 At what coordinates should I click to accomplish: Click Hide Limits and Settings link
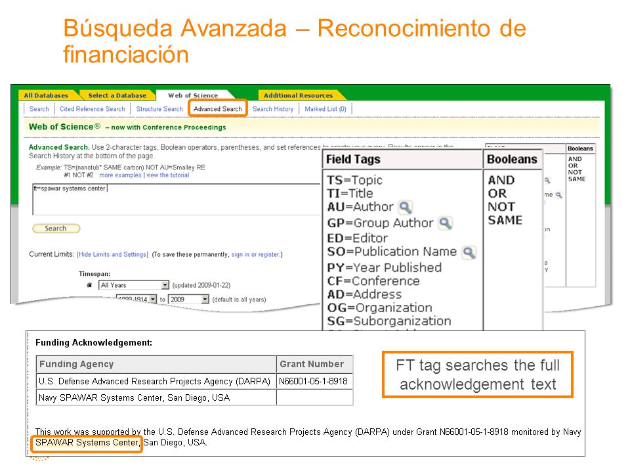tap(112, 255)
